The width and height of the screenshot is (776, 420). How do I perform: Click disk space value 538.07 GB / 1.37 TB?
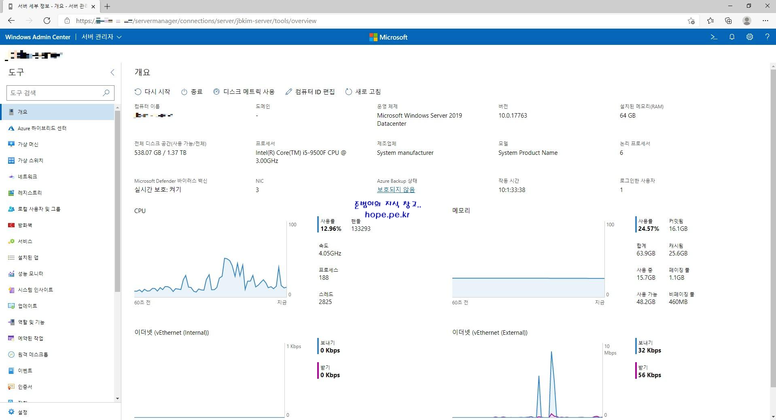coord(160,153)
